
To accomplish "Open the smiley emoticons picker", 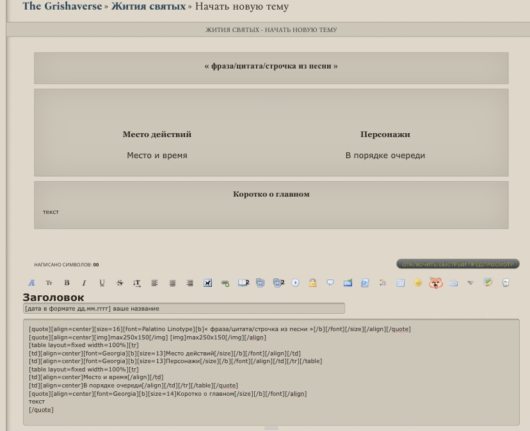I will click(x=418, y=283).
